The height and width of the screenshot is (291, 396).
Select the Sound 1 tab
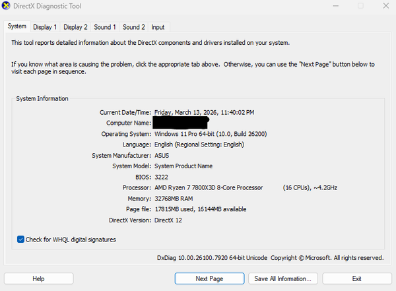point(104,27)
